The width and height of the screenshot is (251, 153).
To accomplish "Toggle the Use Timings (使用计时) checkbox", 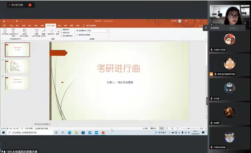I will pyautogui.click(x=61, y=33).
